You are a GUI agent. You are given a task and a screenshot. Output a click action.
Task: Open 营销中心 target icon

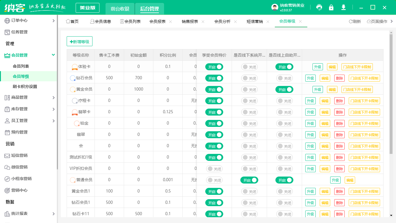point(7,190)
